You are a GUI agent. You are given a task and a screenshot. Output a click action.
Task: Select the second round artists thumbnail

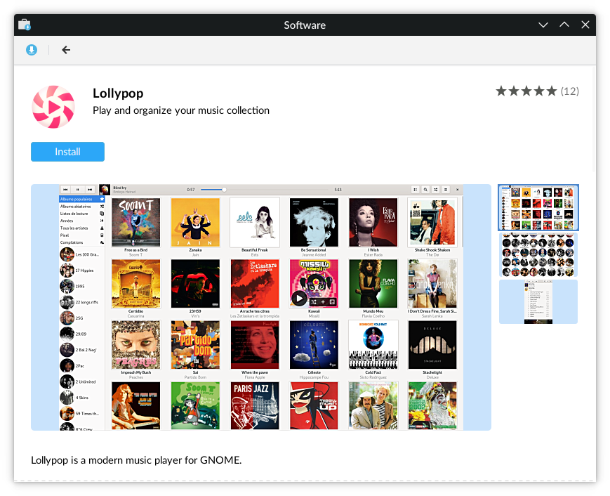(x=538, y=255)
